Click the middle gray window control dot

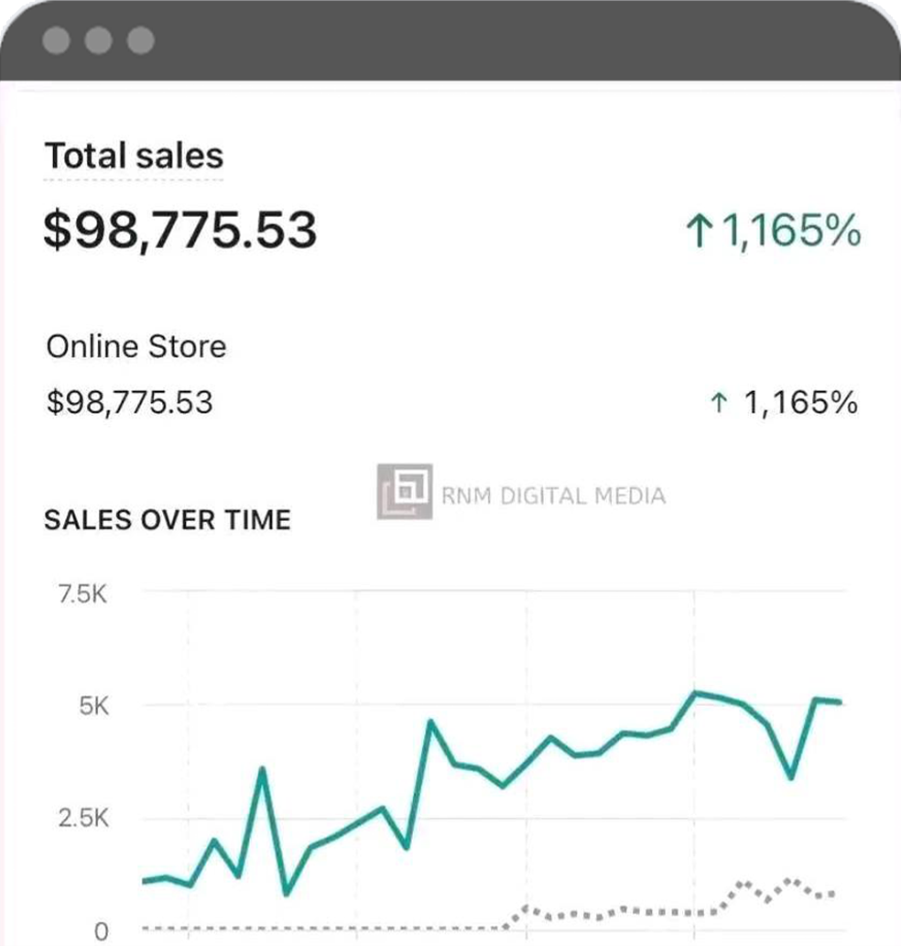pyautogui.click(x=98, y=40)
